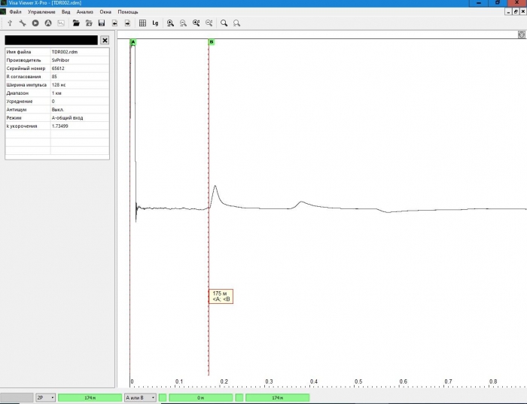Click the 0.5 axis tick label
Viewport: 527px width, 404px height.
(x=358, y=381)
